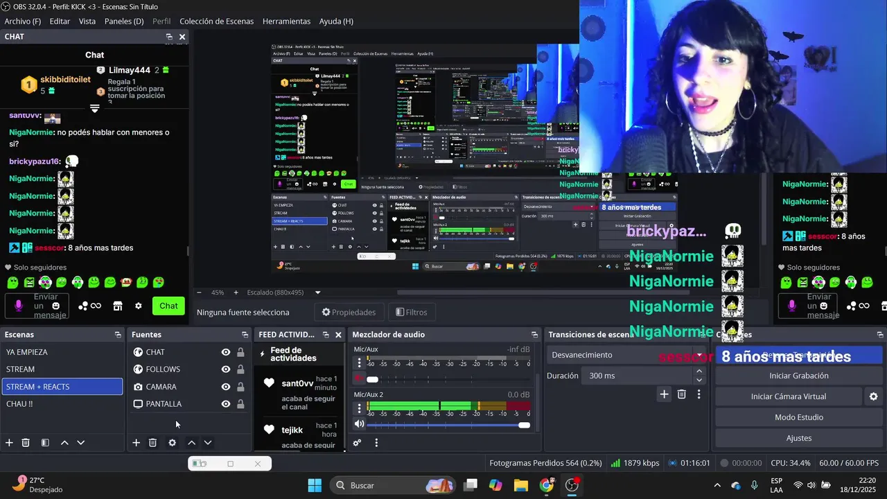Screen dimensions: 887x499
Task: Adjust Mic/Aux volume slider
Action: click(372, 379)
